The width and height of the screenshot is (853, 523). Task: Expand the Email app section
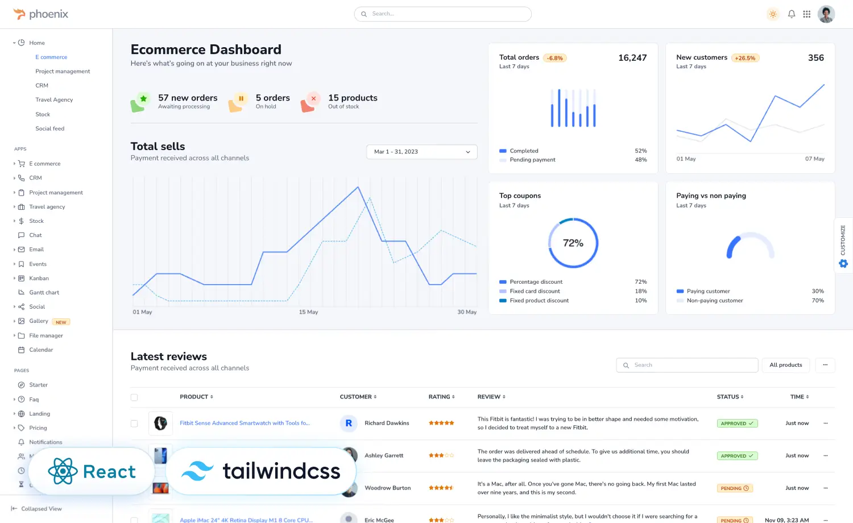coord(14,250)
